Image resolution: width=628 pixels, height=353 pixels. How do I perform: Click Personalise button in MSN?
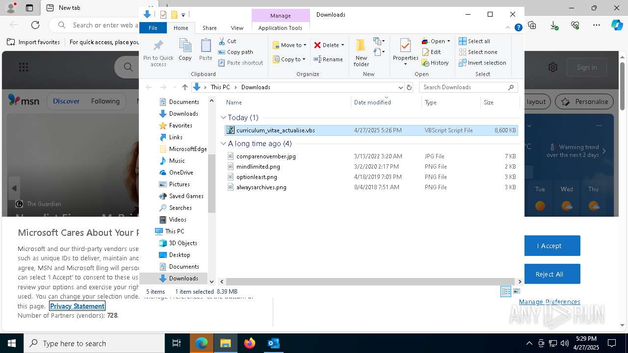pyautogui.click(x=584, y=101)
